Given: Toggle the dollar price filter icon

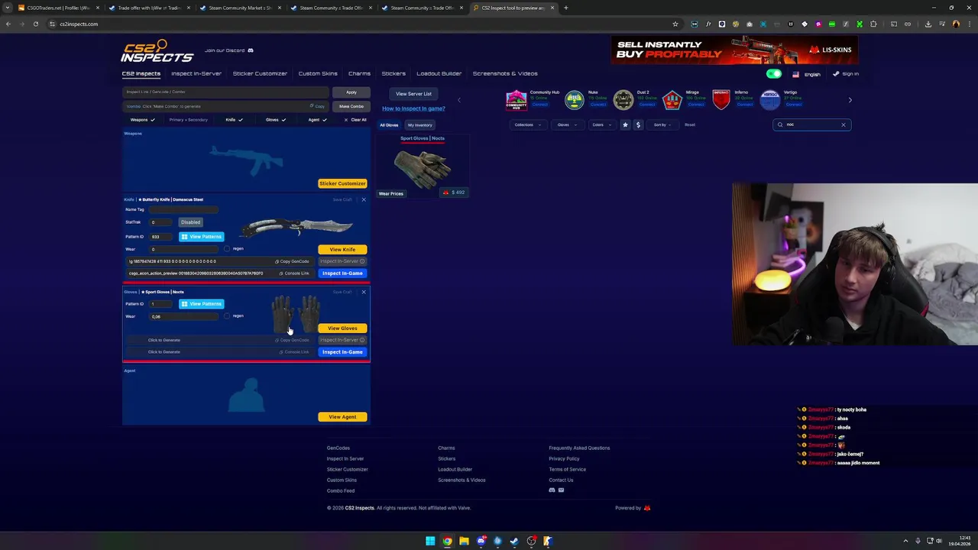Looking at the screenshot, I should [638, 125].
